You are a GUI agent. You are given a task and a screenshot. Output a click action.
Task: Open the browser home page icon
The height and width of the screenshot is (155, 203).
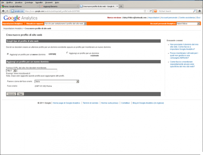point(199,11)
